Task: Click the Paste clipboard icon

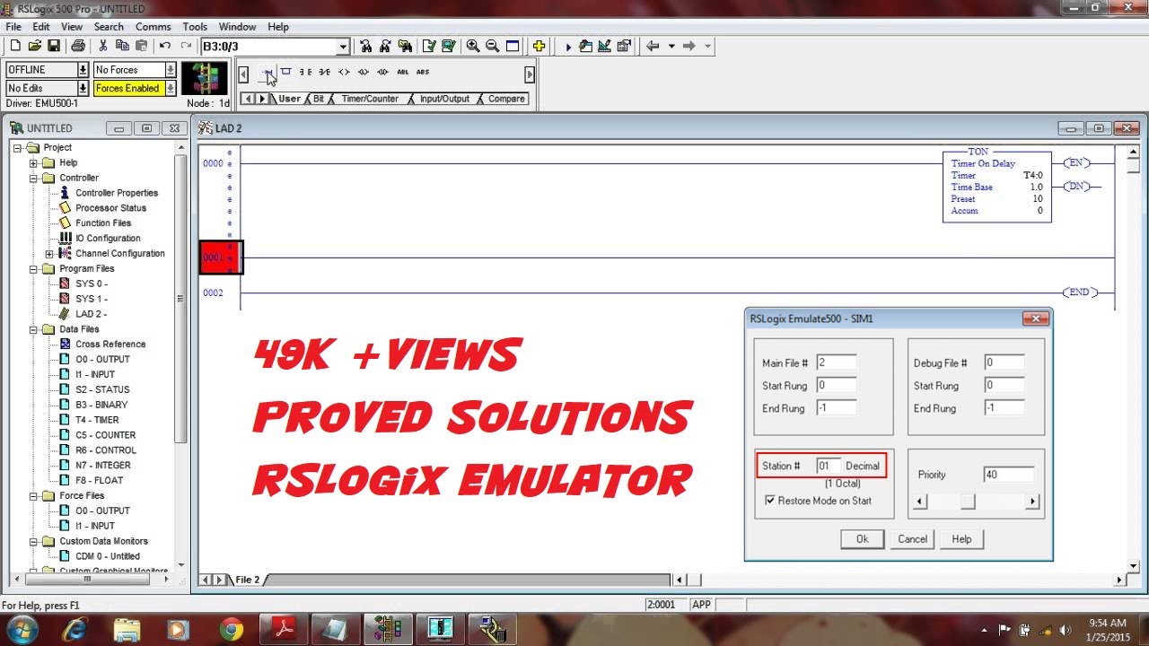Action: pos(141,46)
